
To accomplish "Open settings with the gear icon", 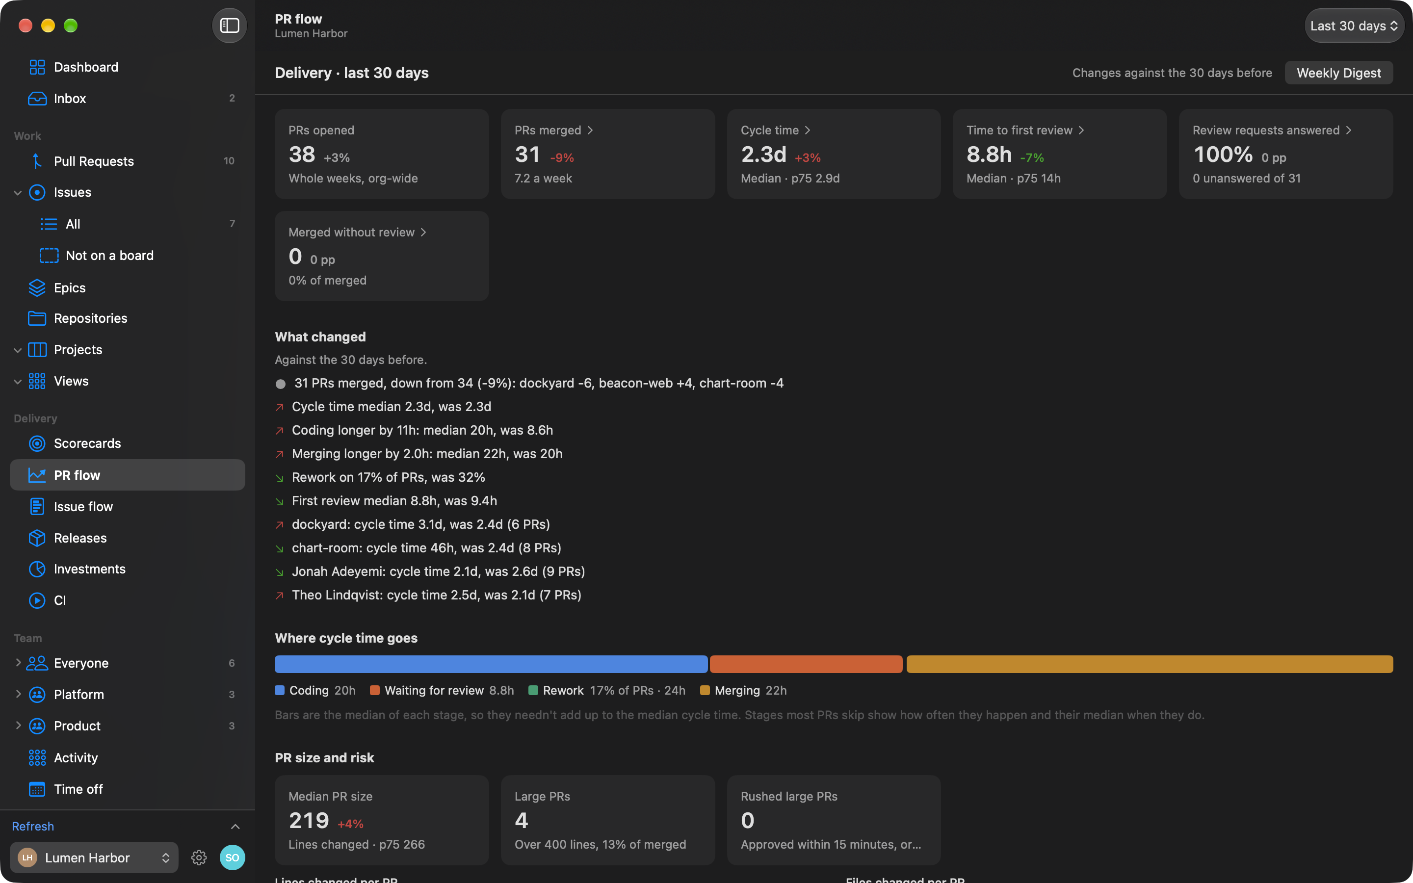I will pos(199,857).
